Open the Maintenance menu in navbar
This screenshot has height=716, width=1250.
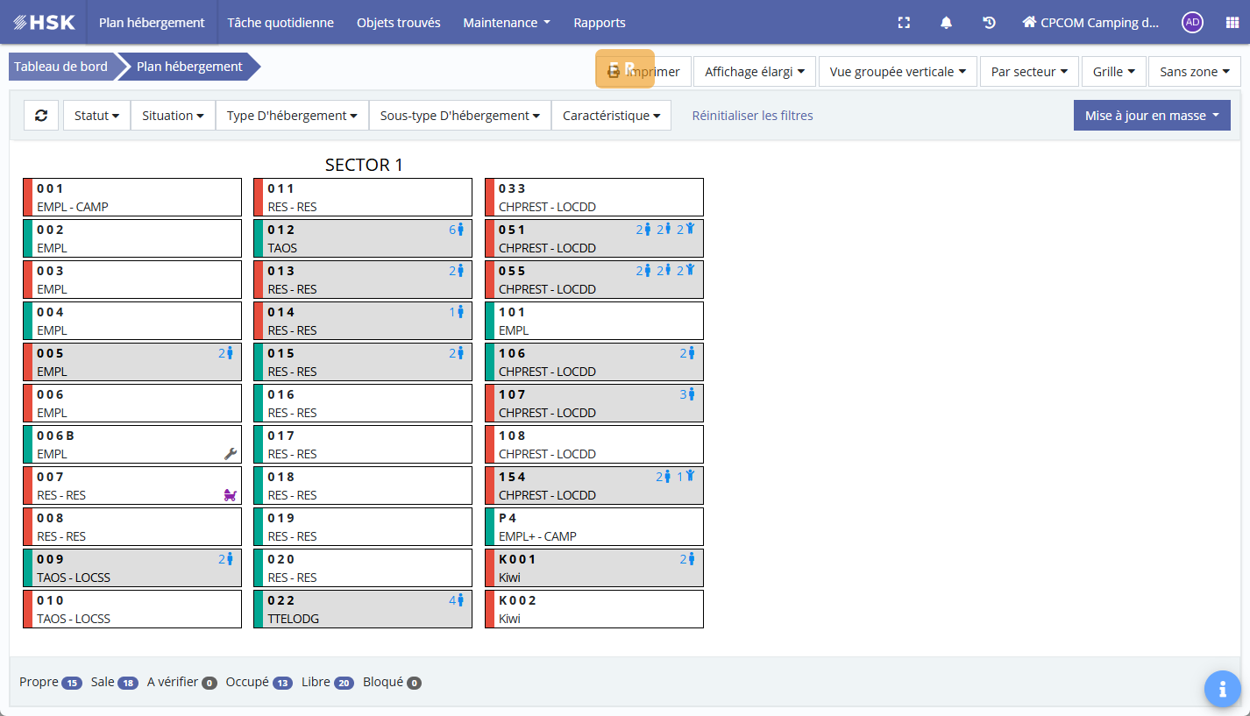coord(506,23)
